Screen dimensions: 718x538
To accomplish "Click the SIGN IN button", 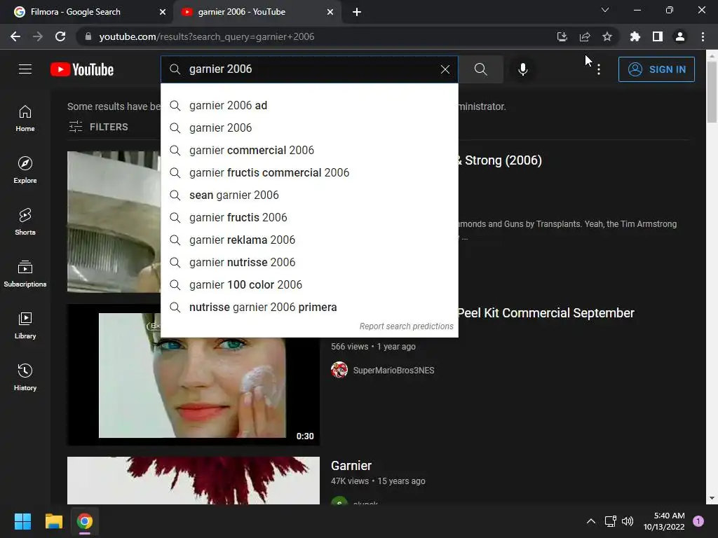I will click(656, 69).
